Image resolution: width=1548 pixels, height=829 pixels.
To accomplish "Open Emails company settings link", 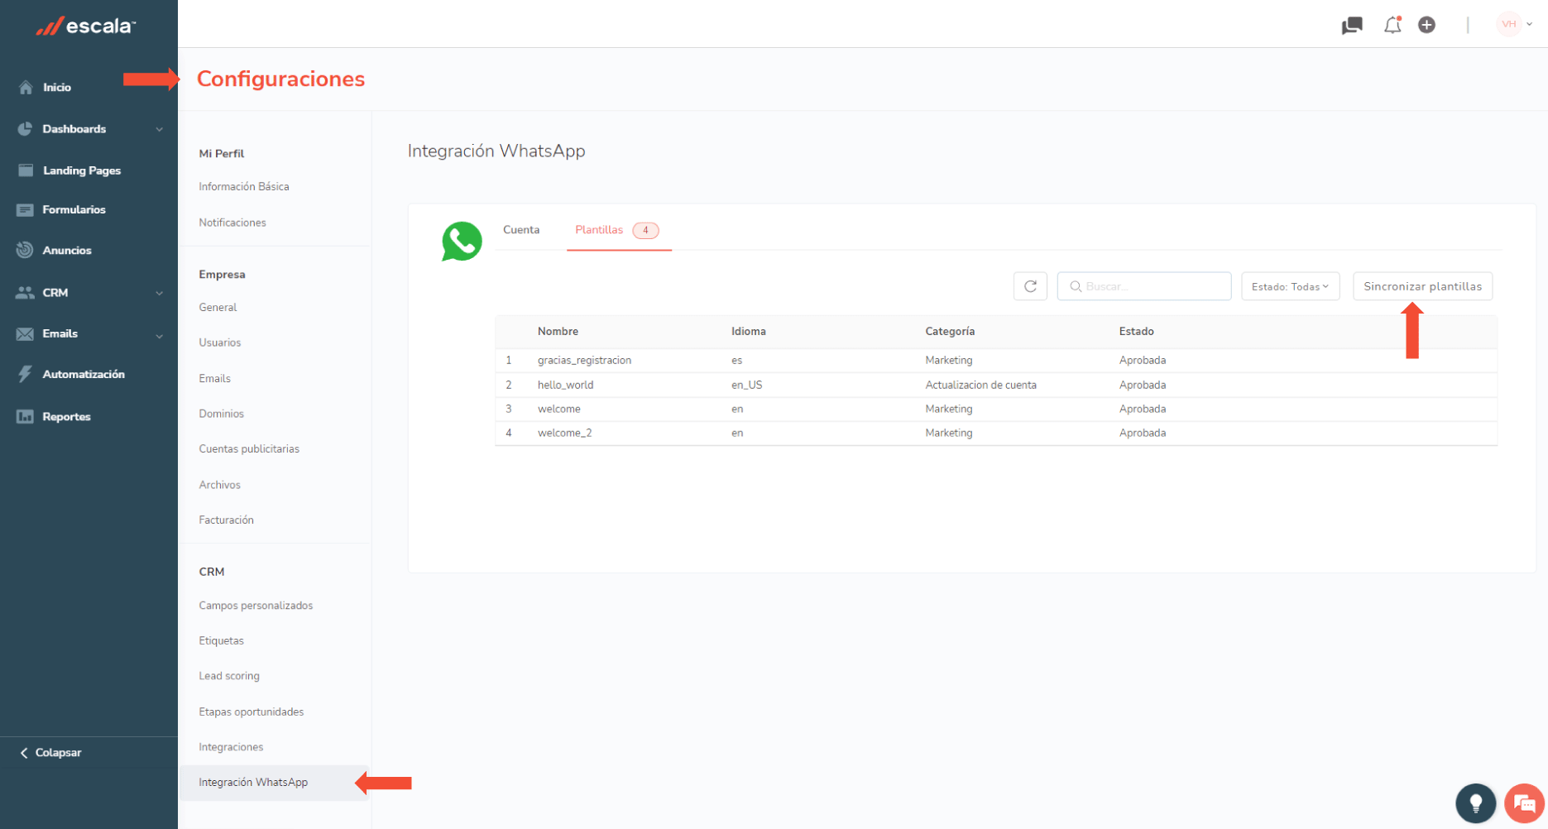I will 215,379.
